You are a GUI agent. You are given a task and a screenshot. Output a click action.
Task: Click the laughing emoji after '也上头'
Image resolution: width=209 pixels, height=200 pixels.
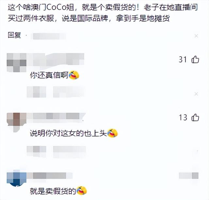click(x=112, y=133)
